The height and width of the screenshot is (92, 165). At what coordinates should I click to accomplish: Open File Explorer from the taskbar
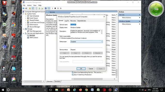(x=57, y=90)
